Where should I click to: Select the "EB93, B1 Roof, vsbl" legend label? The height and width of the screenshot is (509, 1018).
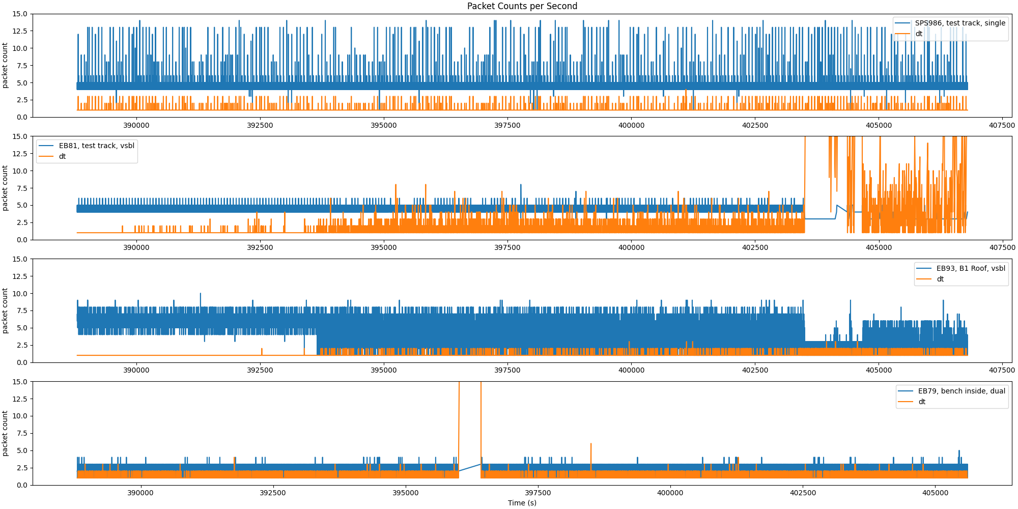click(x=971, y=268)
